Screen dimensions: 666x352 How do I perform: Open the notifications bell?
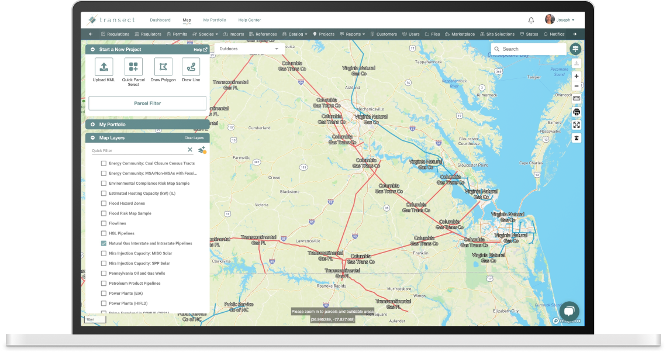point(531,20)
